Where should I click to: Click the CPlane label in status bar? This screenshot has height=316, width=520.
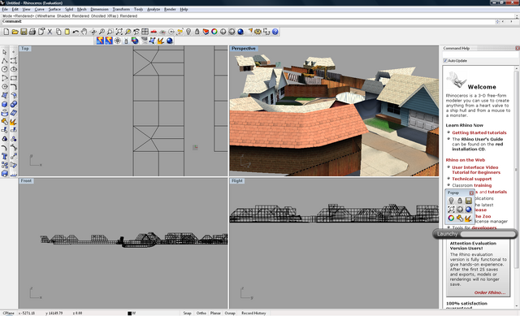coord(8,313)
